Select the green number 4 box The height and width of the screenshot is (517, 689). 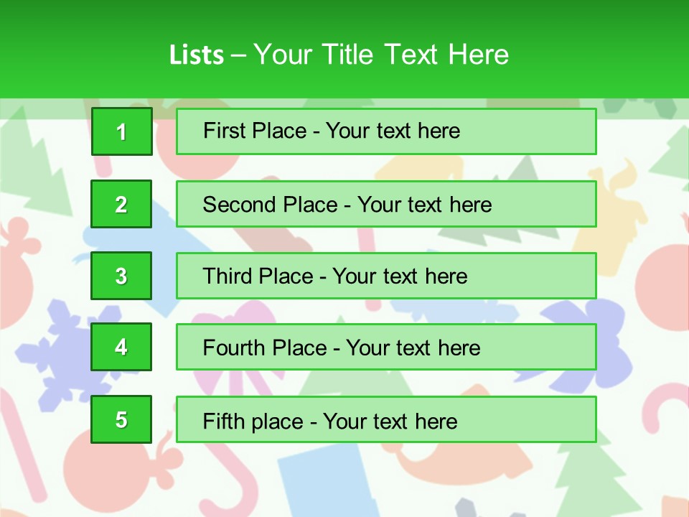click(x=121, y=348)
